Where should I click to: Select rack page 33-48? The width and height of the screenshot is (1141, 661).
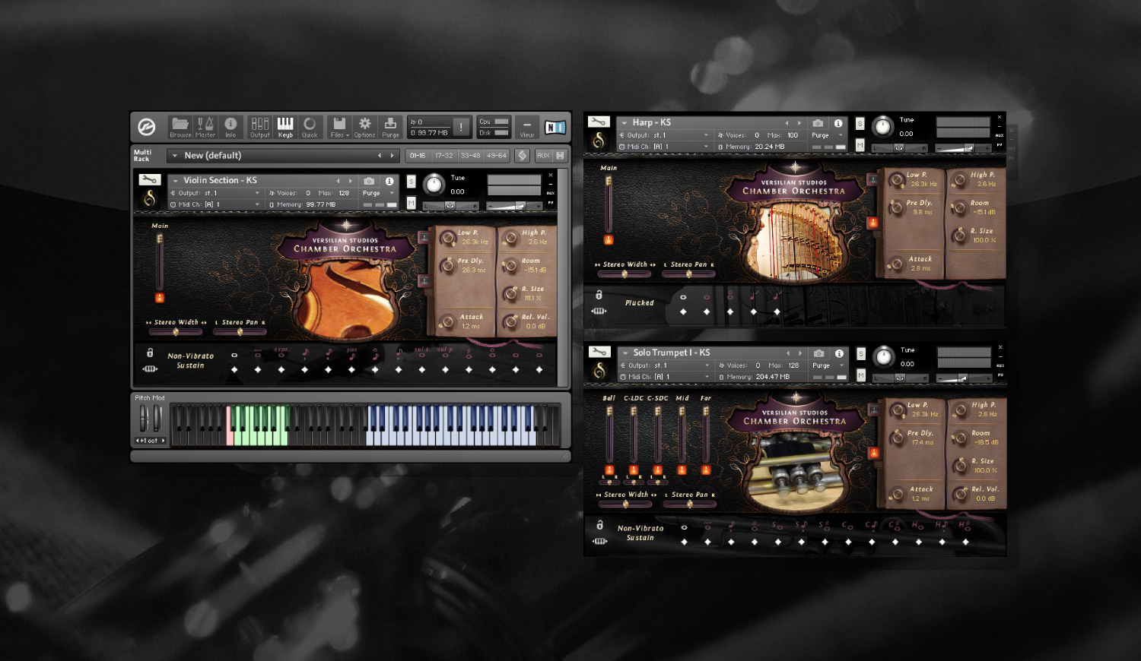point(470,156)
